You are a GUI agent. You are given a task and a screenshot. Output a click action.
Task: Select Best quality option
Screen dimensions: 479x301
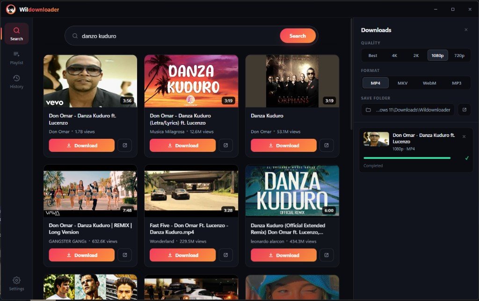tap(373, 56)
